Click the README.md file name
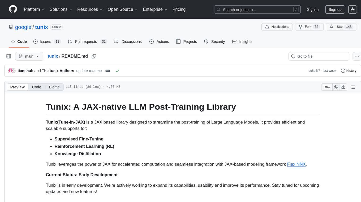 [x=75, y=56]
